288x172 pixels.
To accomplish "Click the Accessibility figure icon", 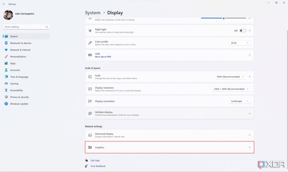I will point(6,90).
